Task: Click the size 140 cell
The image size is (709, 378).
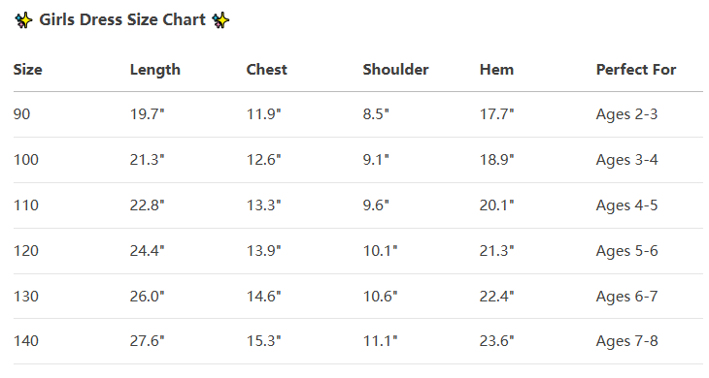Action: pos(26,340)
